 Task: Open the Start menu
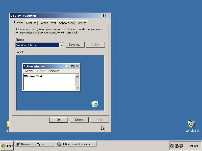(x=7, y=146)
